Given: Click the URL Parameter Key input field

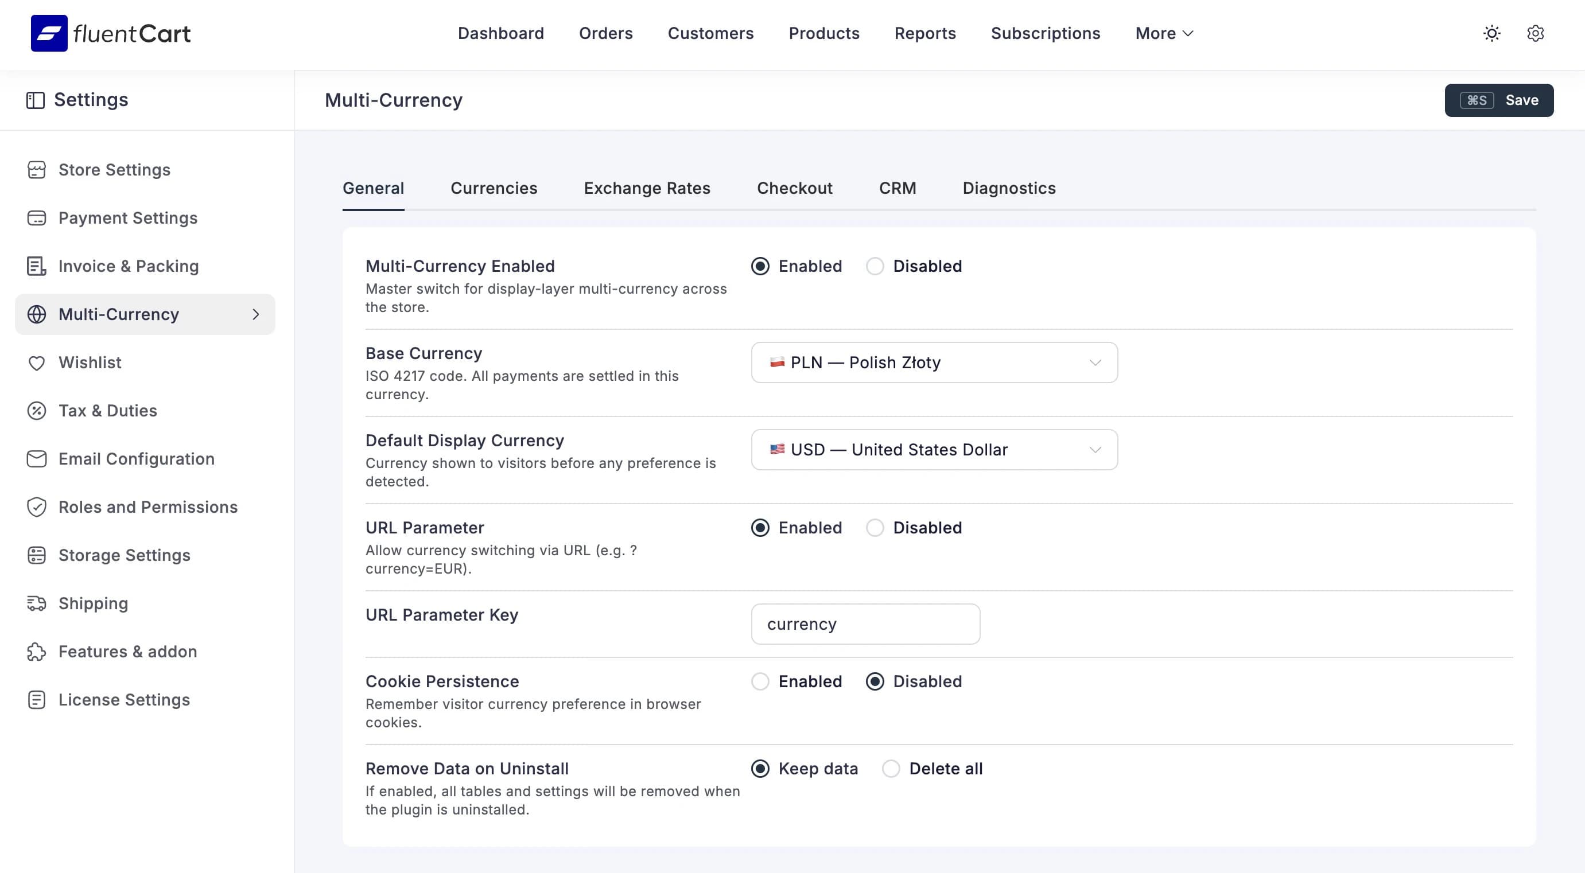Looking at the screenshot, I should 865,623.
